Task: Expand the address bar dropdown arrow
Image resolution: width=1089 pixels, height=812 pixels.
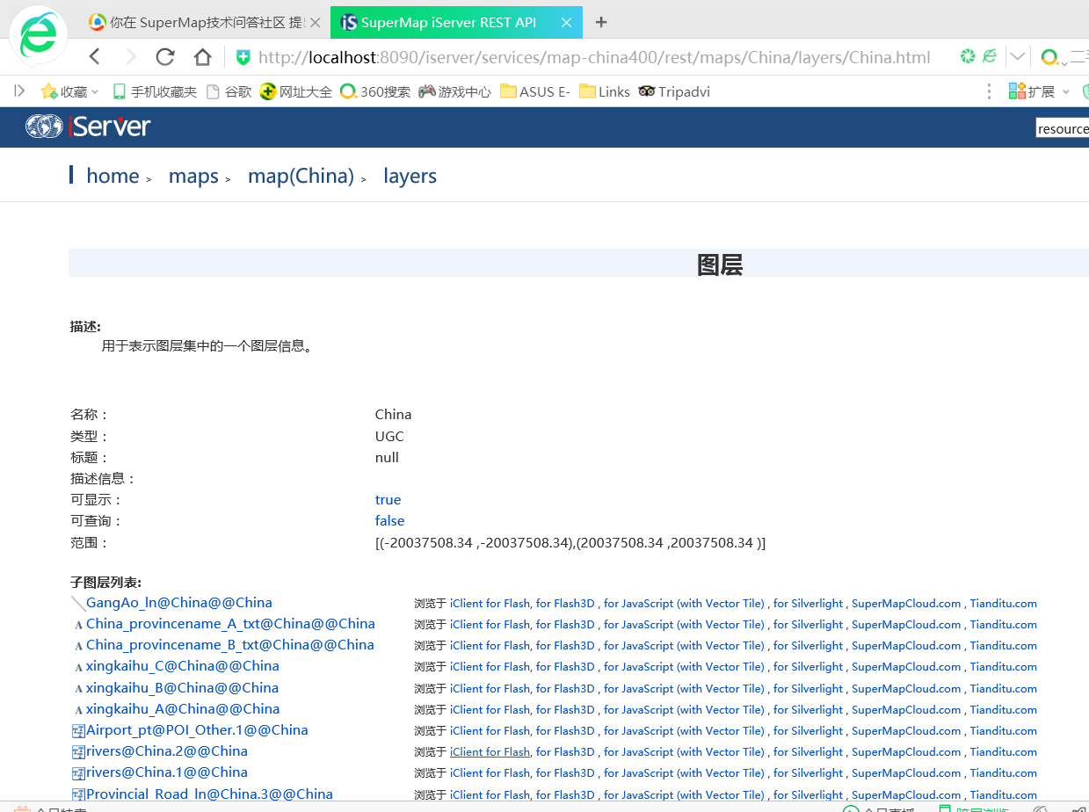Action: pyautogui.click(x=1018, y=57)
